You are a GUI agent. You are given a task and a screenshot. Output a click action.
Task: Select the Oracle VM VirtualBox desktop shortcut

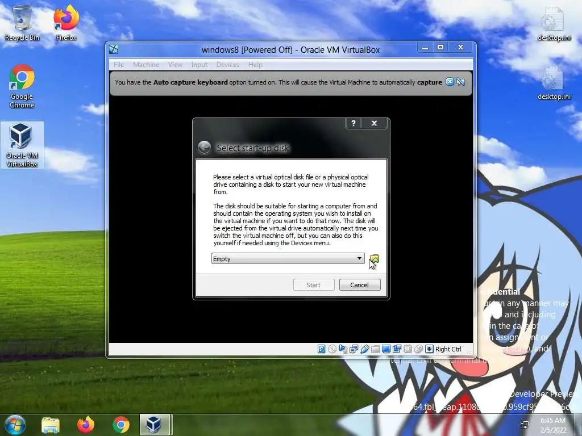click(22, 145)
